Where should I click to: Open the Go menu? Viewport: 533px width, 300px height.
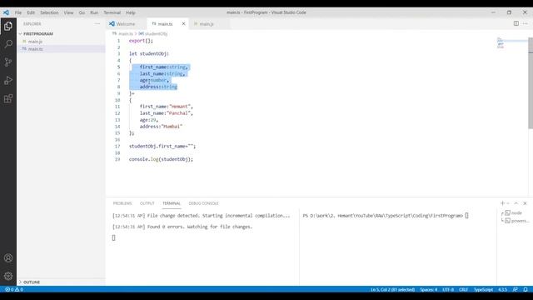click(82, 12)
